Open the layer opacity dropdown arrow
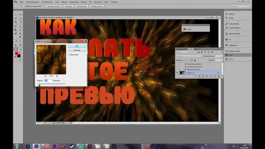 click(222, 56)
